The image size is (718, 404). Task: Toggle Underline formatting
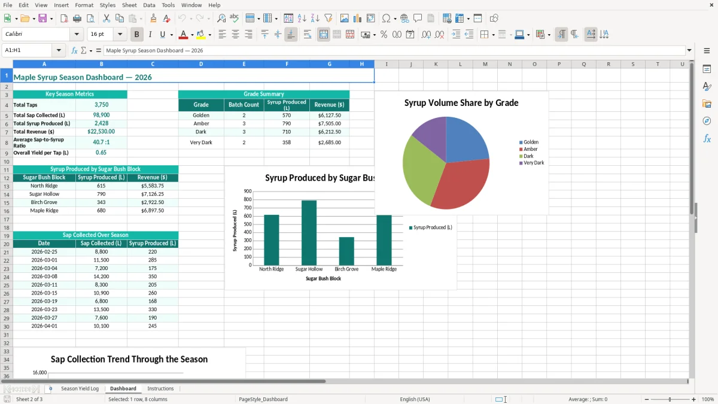[x=162, y=35]
